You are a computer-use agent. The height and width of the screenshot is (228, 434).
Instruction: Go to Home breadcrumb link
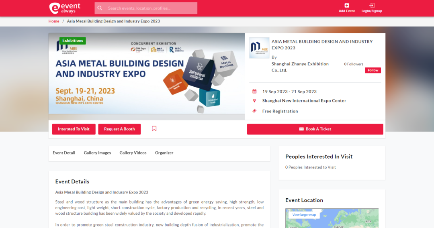point(54,21)
